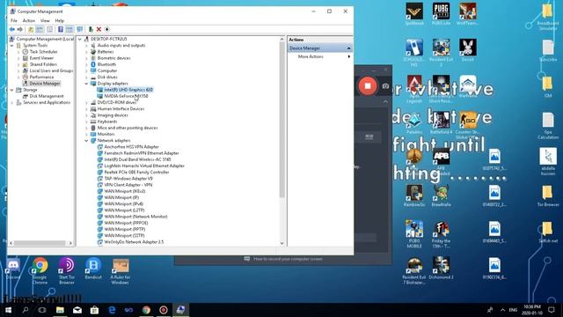Select Realtek PCIe GBE Family Controller
563x317 pixels.
coord(136,173)
